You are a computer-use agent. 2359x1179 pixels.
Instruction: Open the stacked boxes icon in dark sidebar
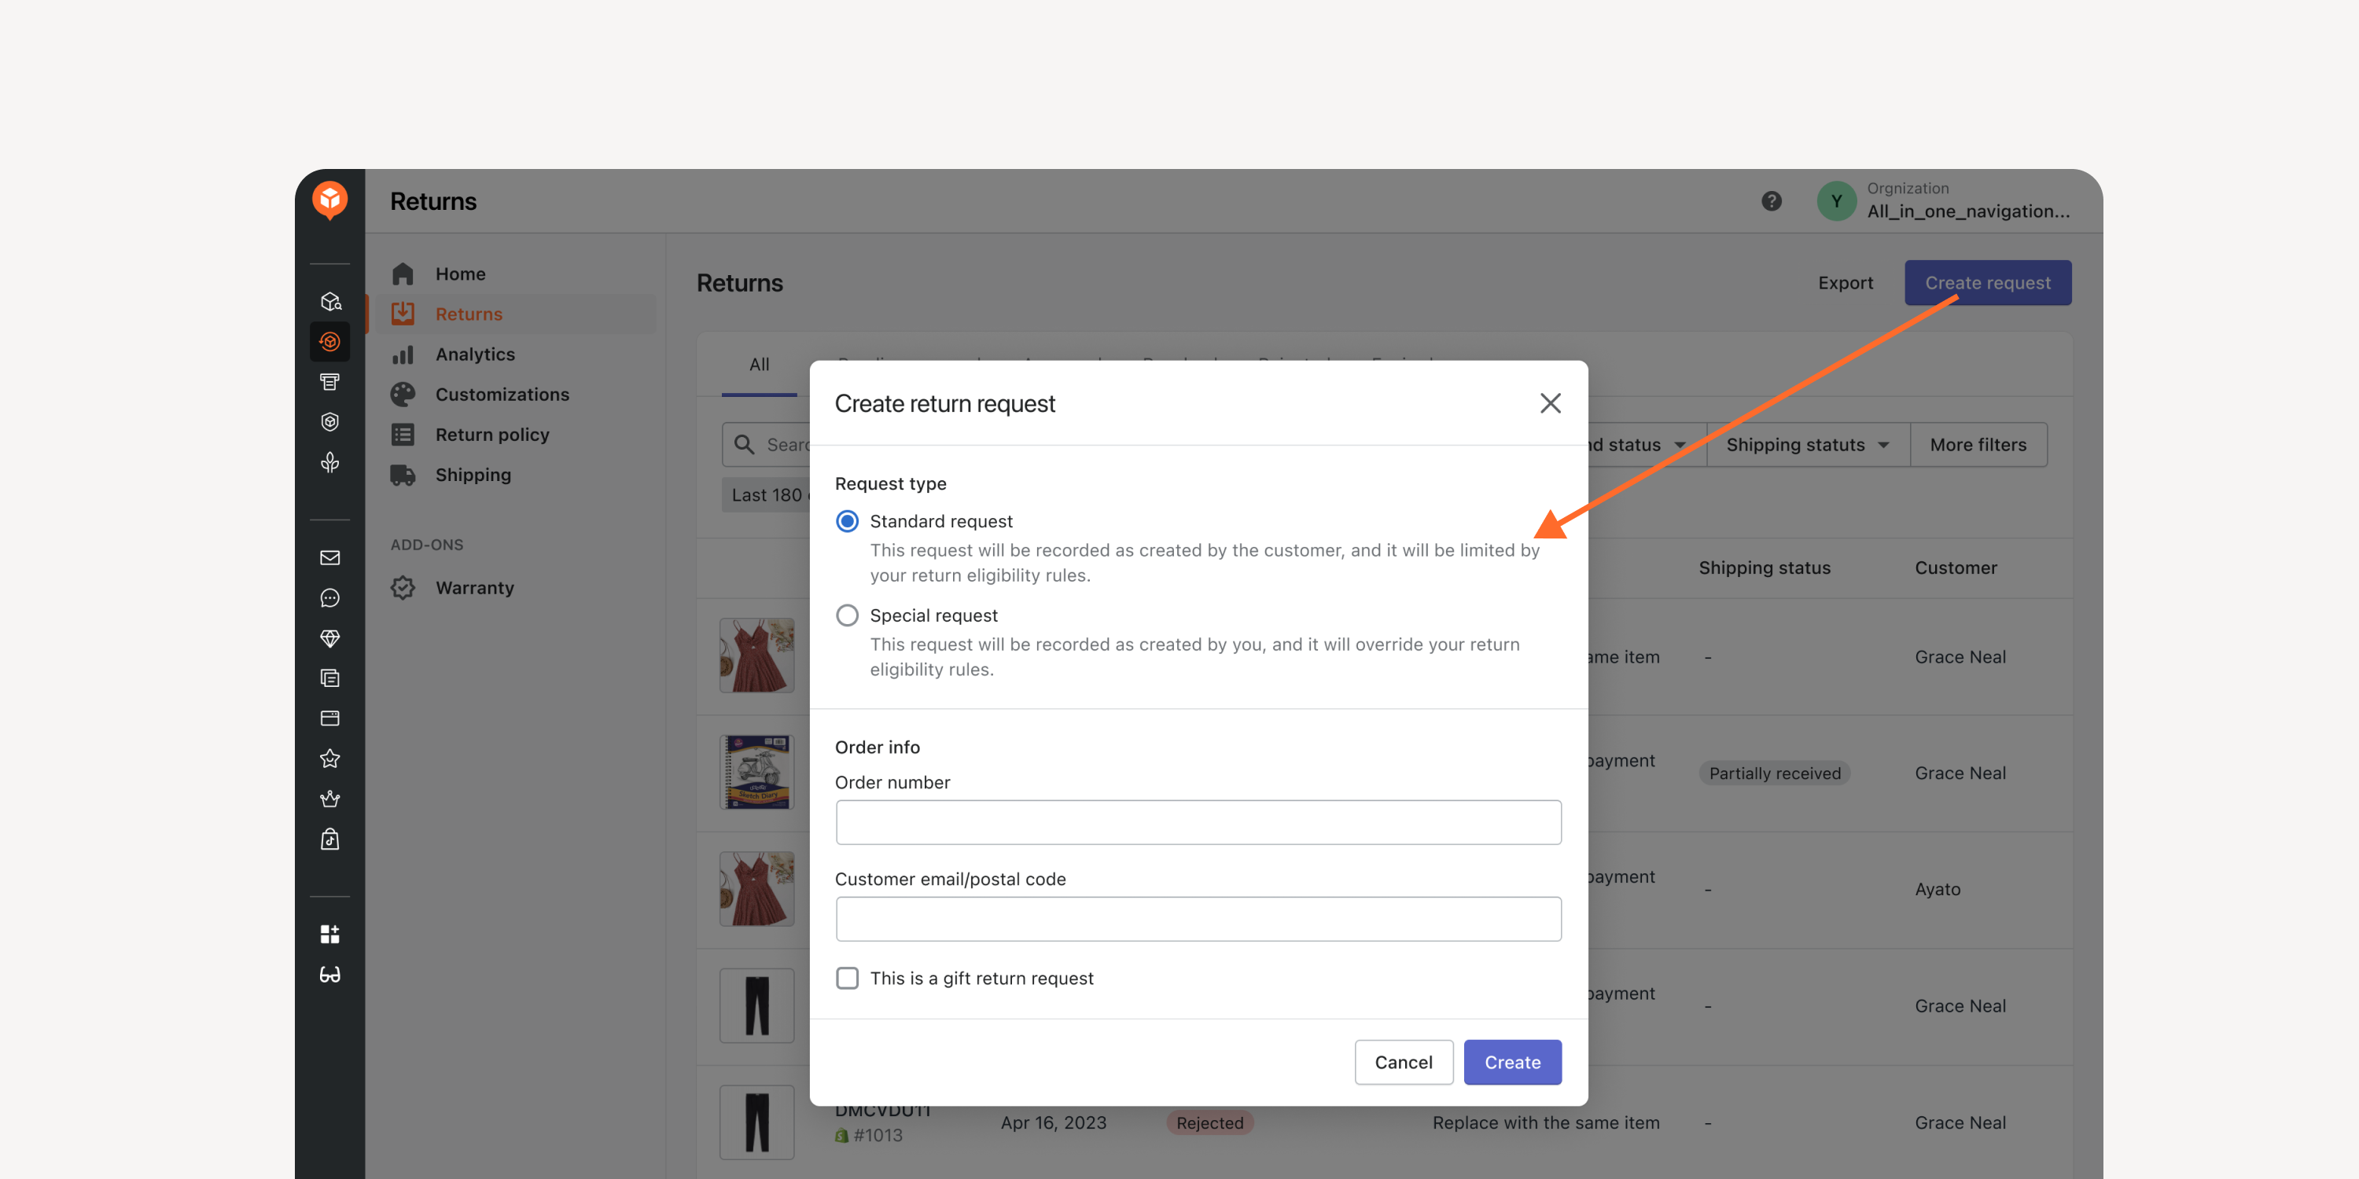(x=329, y=382)
